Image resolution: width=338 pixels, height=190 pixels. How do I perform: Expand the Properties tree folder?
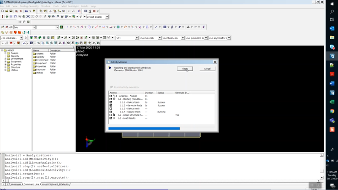point(5,64)
